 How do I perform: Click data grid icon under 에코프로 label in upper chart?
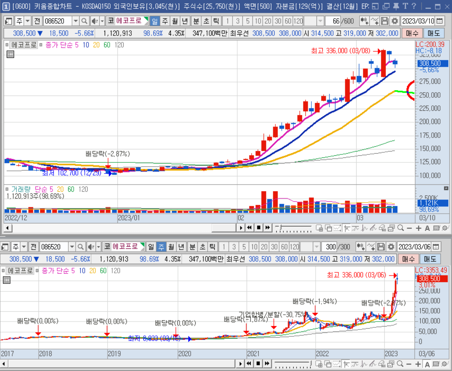10,54
